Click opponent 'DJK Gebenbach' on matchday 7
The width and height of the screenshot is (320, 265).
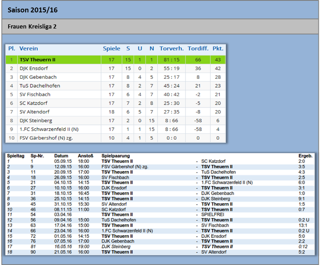tap(218, 194)
